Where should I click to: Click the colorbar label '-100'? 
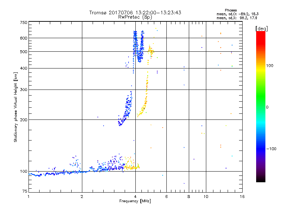pyautogui.click(x=271, y=149)
